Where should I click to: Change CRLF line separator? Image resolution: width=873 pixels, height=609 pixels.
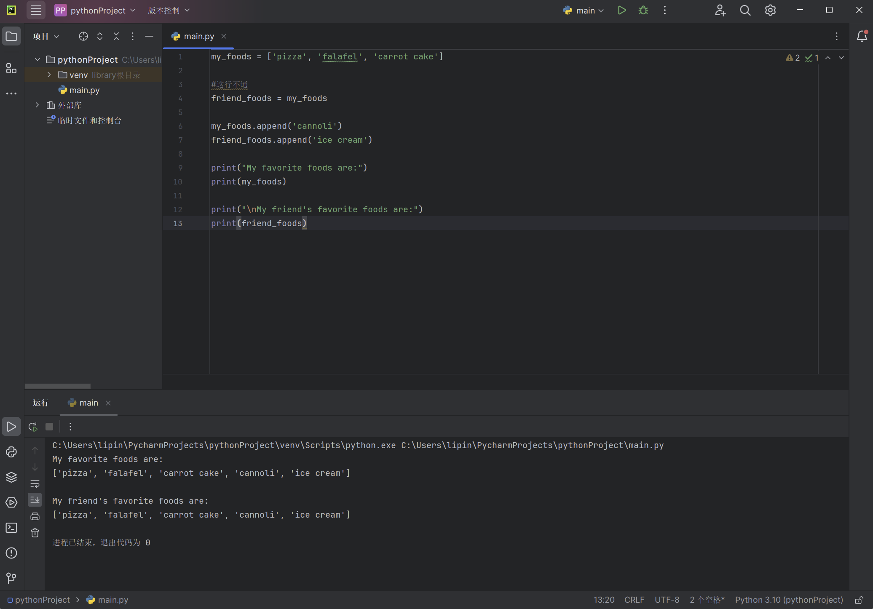tap(634, 600)
